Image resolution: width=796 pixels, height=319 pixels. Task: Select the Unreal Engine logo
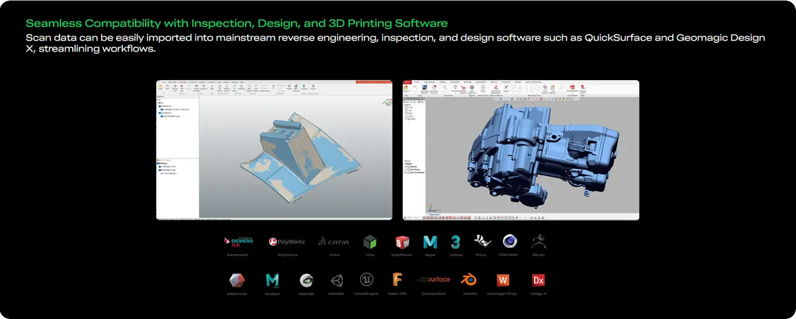click(366, 280)
